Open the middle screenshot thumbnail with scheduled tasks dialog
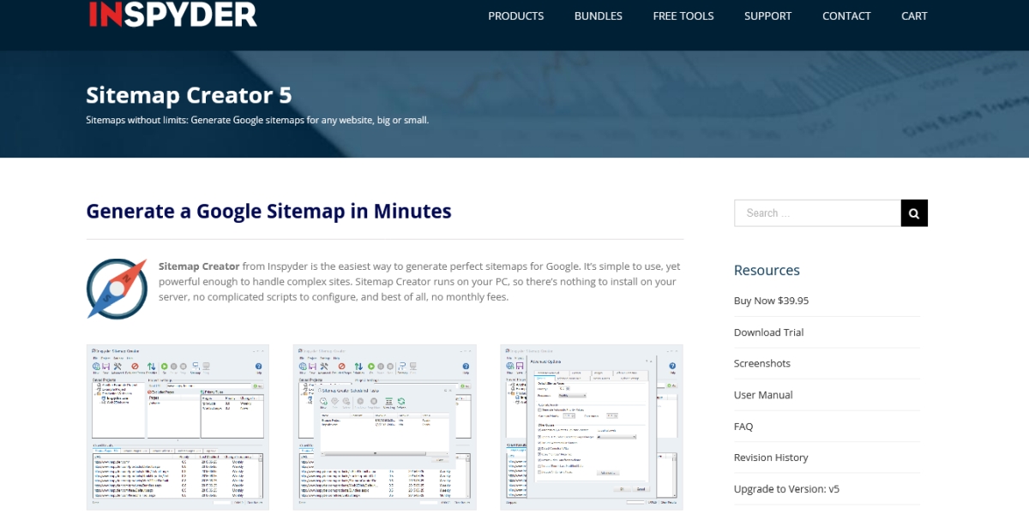This screenshot has width=1029, height=514. click(384, 427)
